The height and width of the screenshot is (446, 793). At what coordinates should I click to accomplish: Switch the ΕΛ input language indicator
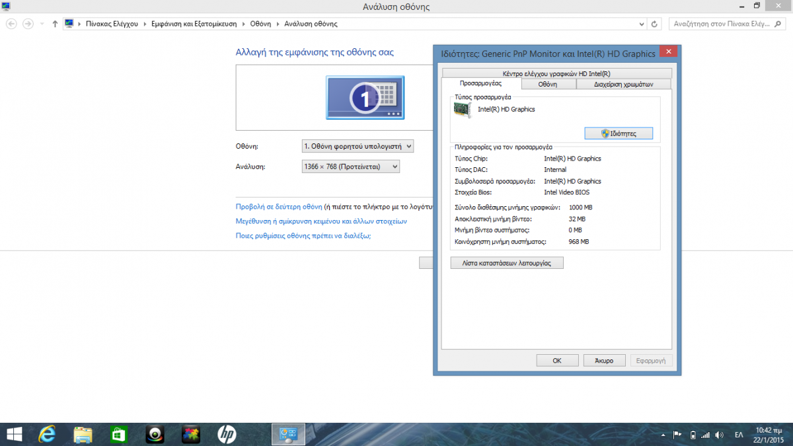pyautogui.click(x=739, y=435)
